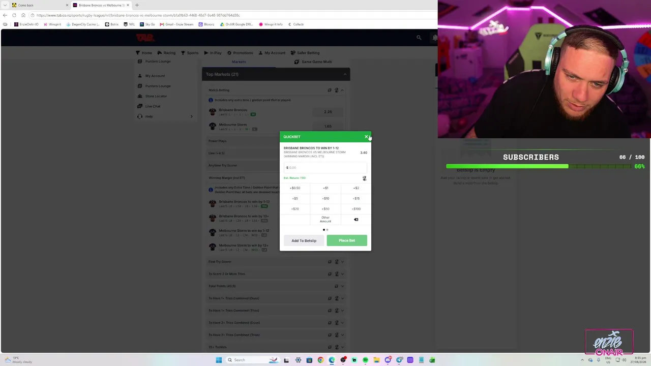This screenshot has width=651, height=366.
Task: Click Add To Betslip button
Action: (x=304, y=240)
